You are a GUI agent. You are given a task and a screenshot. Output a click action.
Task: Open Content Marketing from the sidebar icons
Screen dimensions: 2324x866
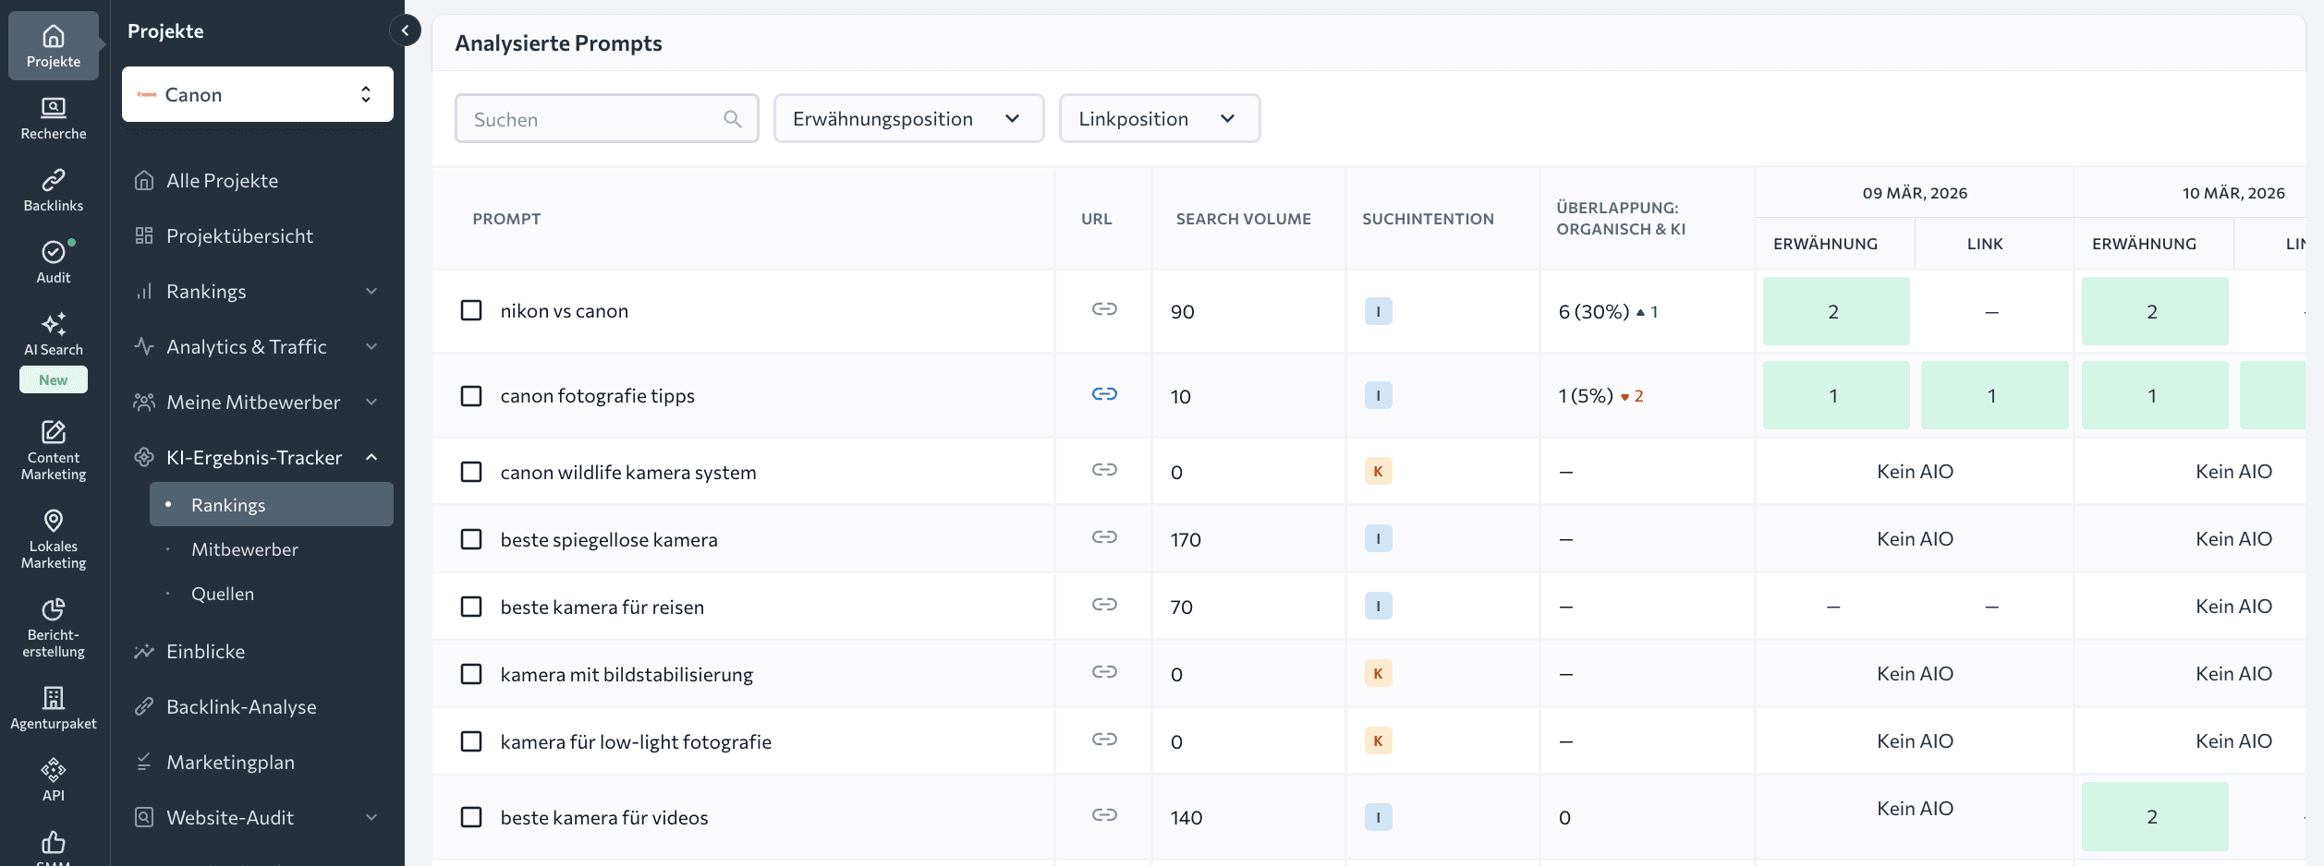coord(53,448)
